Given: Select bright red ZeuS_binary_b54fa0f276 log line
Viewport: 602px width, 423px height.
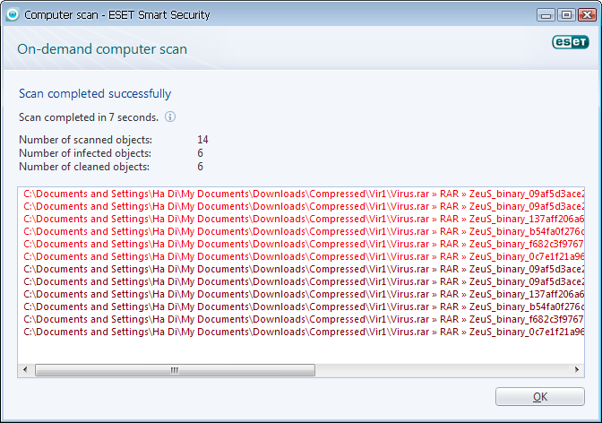Looking at the screenshot, I should pos(304,232).
